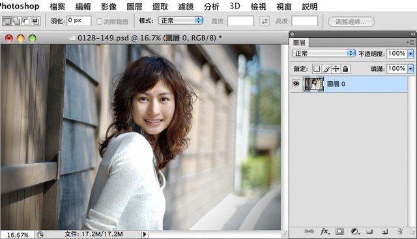This screenshot has width=417, height=239.
Task: Open the 分析 menu
Action: coord(211,6)
